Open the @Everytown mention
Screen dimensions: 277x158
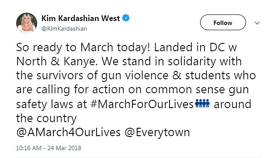[157, 132]
